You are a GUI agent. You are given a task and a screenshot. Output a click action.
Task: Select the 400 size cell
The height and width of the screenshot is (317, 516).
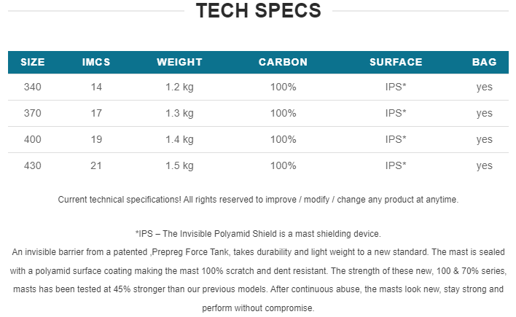(33, 139)
